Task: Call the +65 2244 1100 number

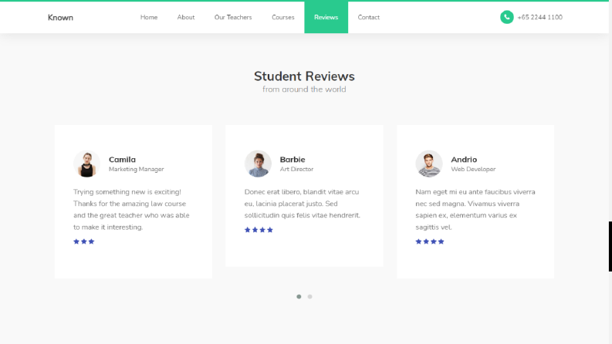Action: (x=539, y=17)
